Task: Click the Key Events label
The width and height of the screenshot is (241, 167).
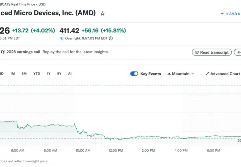Action: pyautogui.click(x=151, y=74)
